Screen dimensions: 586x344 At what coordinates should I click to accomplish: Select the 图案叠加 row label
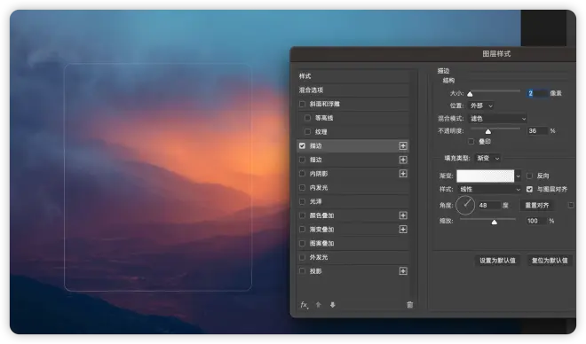321,243
